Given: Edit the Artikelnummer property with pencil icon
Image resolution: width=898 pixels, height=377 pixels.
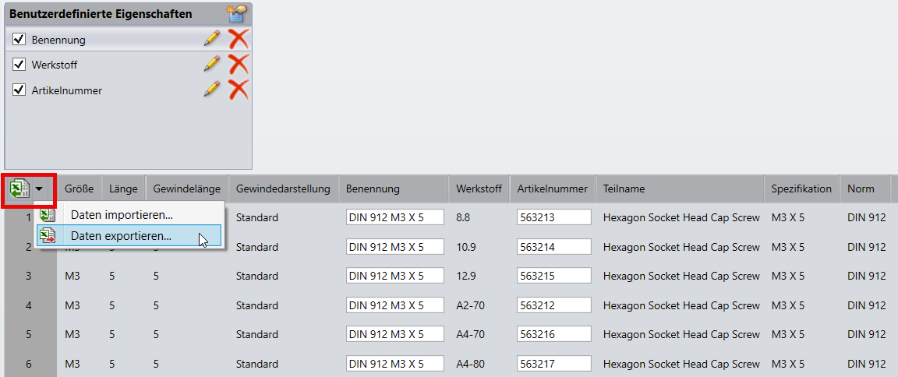Looking at the screenshot, I should (211, 90).
